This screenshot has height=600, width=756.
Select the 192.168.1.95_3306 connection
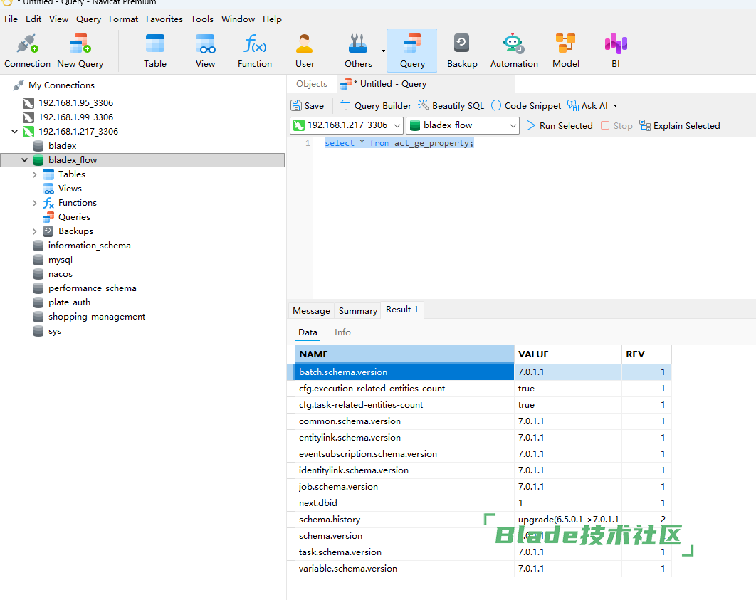coord(75,102)
